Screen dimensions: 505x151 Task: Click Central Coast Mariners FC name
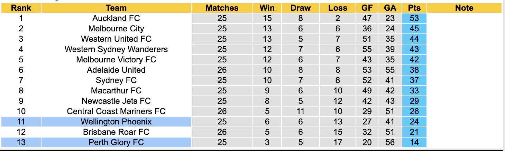(x=116, y=111)
